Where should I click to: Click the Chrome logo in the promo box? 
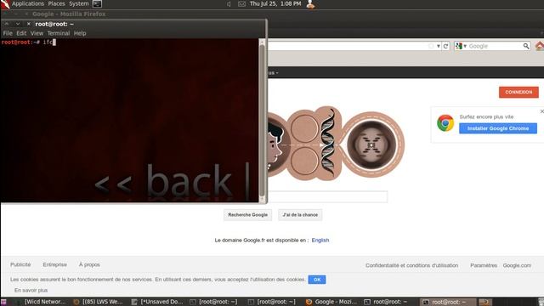445,123
